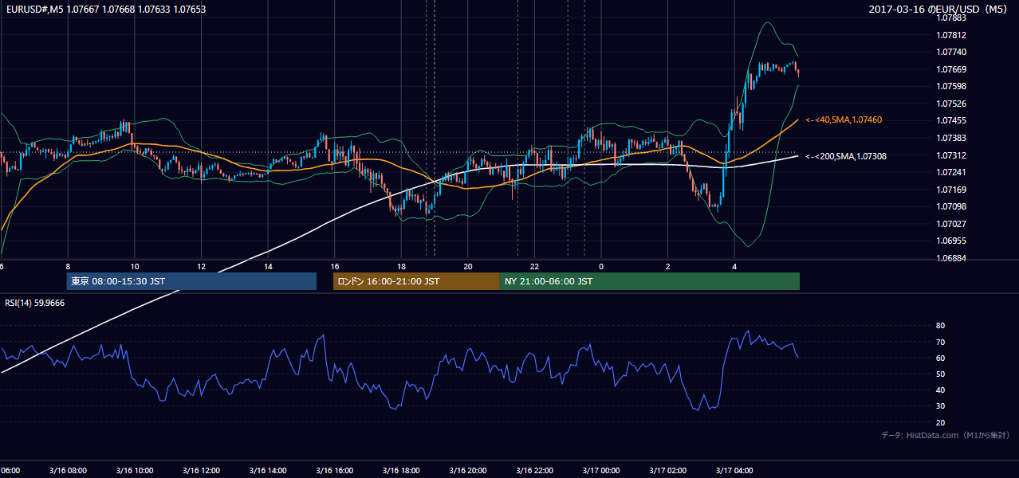Viewport: 1019px width, 478px height.
Task: Click the 3/16 12:00 time axis label
Action: coord(201,471)
